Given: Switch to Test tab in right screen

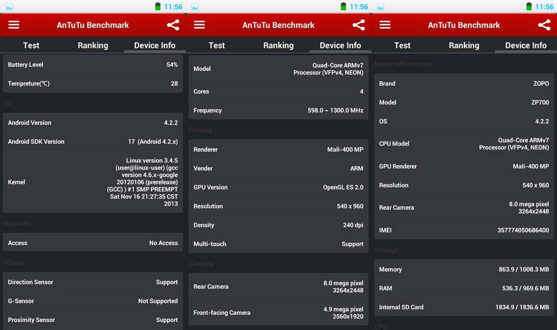Looking at the screenshot, I should [x=402, y=45].
